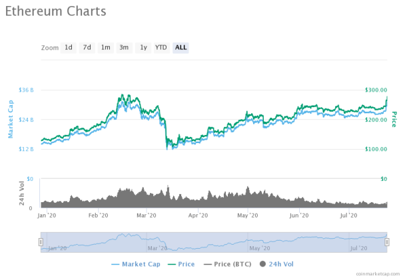Screen dimensions: 405x278
Task: Click the left navigator range handle
Action: point(41,242)
